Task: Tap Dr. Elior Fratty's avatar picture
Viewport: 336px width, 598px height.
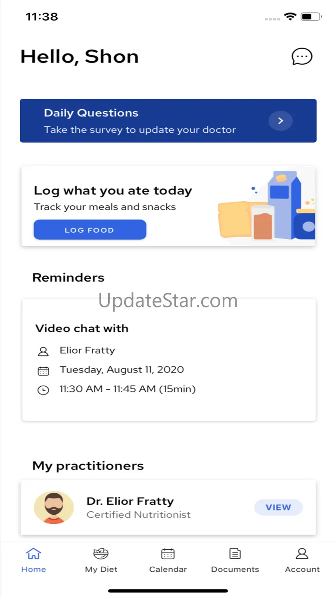Action: pos(54,507)
